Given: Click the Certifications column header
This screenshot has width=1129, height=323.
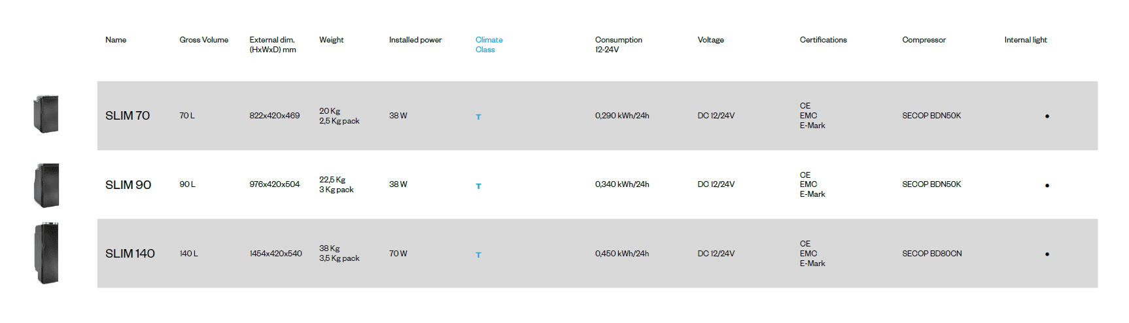Looking at the screenshot, I should 823,40.
